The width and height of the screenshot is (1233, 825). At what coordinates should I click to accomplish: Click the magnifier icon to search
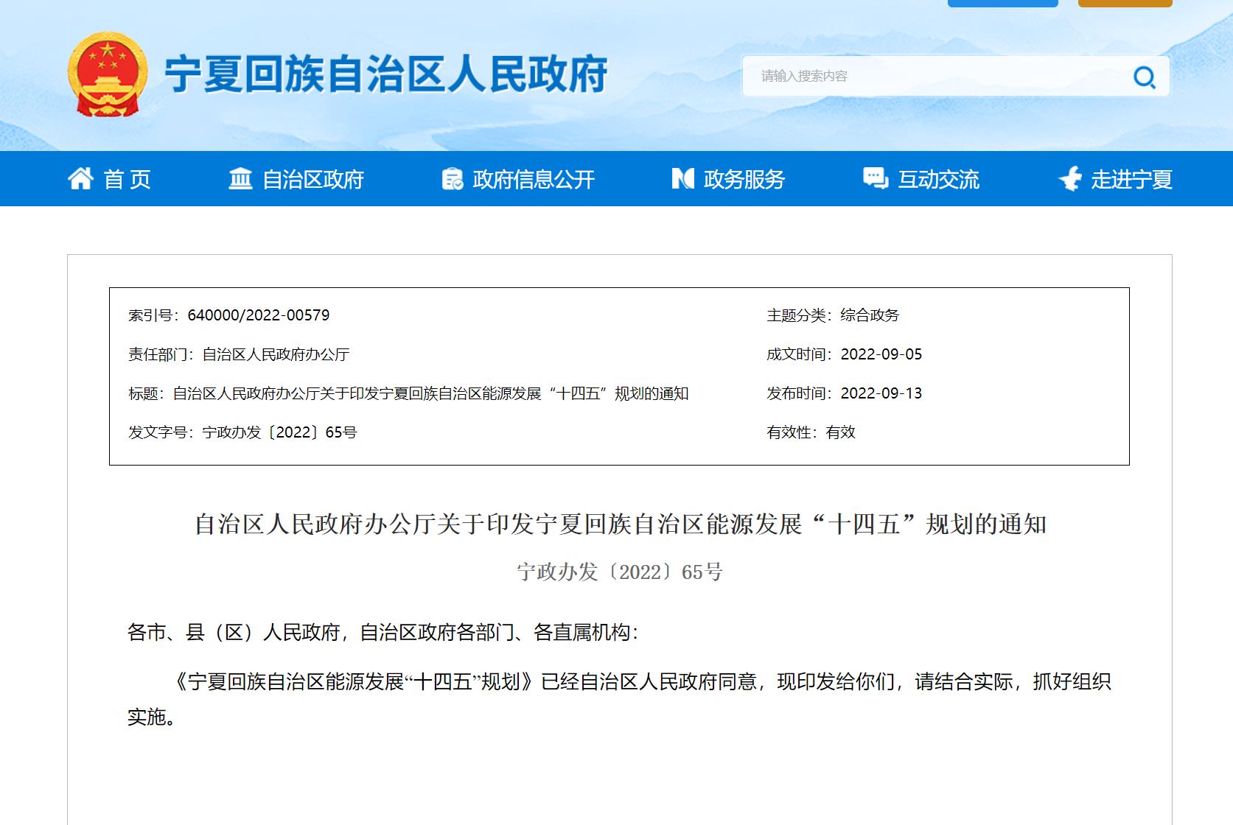(1145, 76)
